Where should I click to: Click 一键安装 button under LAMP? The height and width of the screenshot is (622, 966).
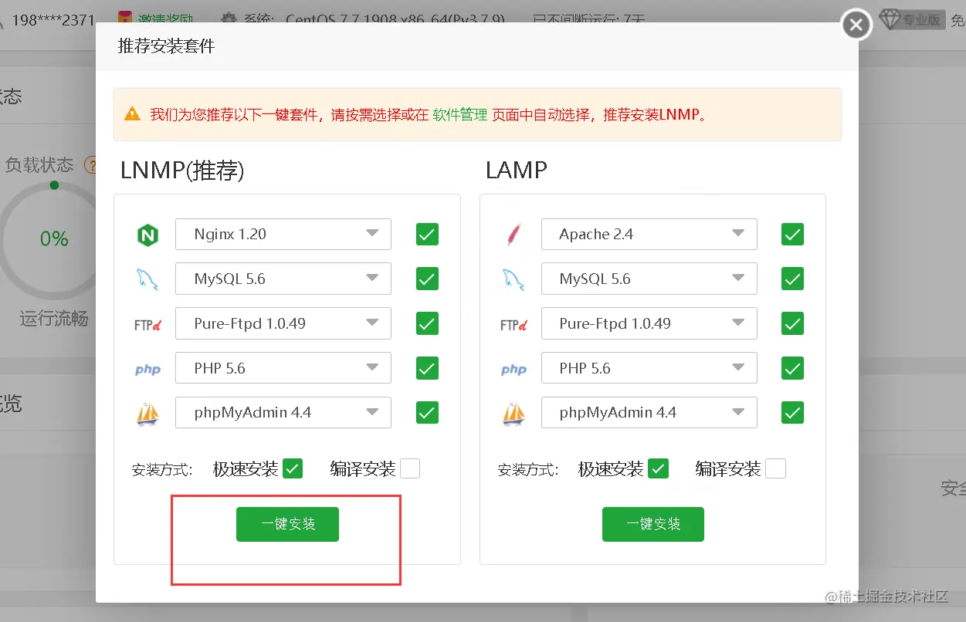(653, 524)
